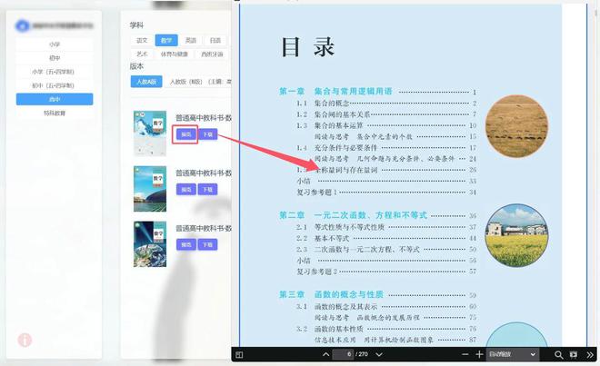Screen dimensions: 600x366
Task: Select 初中 in the left sidebar
Action: [x=55, y=58]
